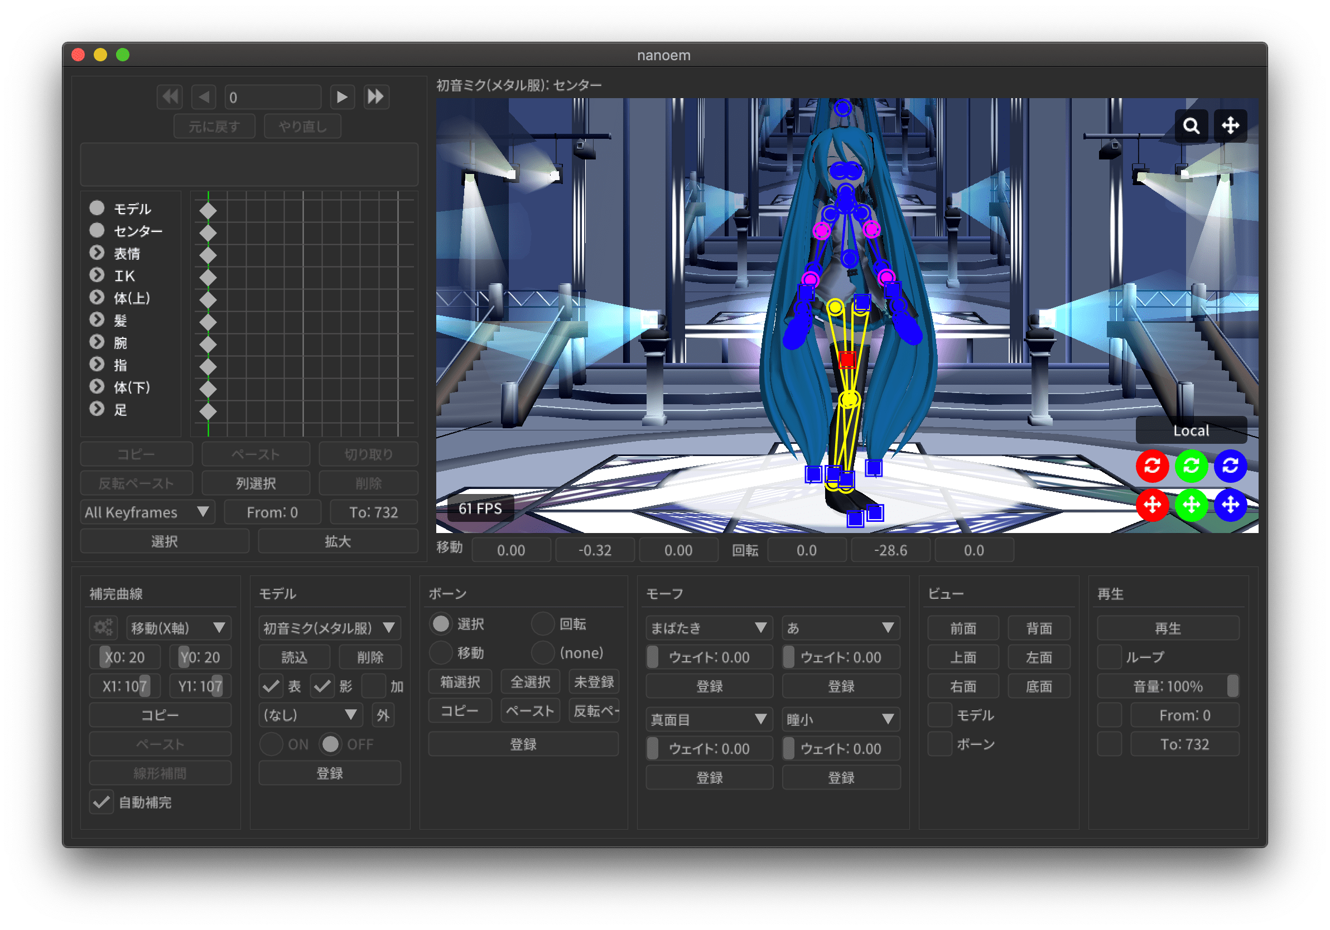Adjust the 音量 100% volume slider

tap(1168, 686)
